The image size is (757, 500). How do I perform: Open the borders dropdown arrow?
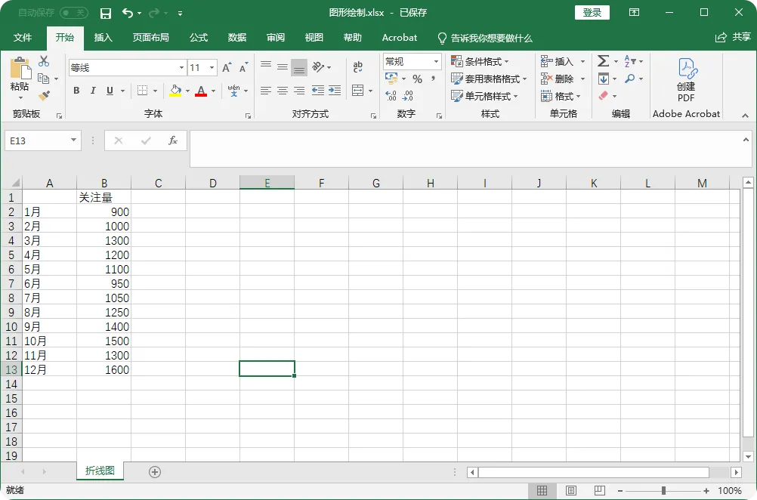pos(155,91)
